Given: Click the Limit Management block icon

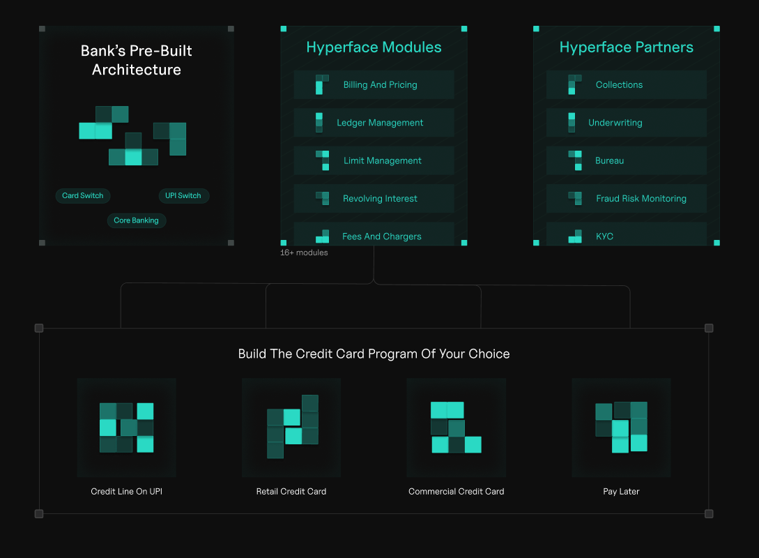Looking at the screenshot, I should (323, 160).
